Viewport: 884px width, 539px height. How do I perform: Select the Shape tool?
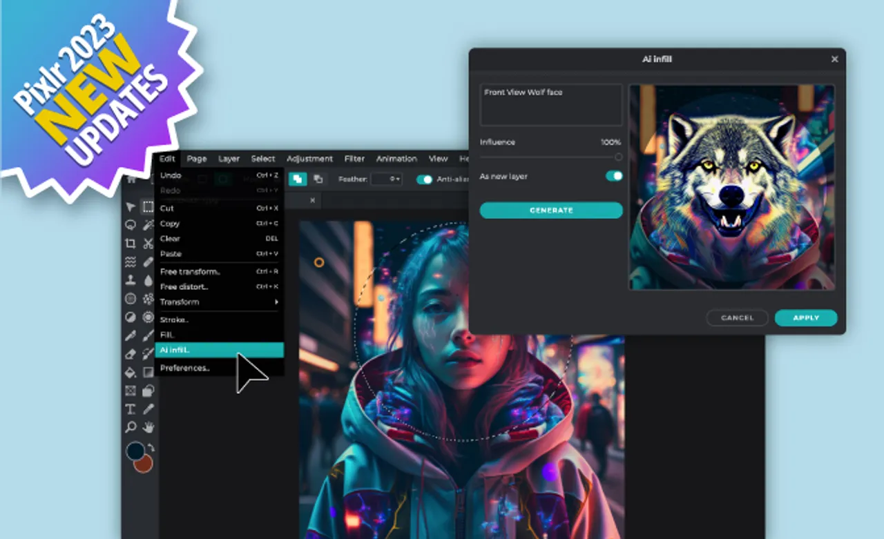pos(148,391)
